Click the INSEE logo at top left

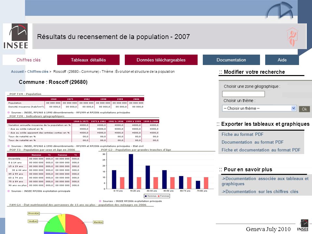(x=16, y=36)
